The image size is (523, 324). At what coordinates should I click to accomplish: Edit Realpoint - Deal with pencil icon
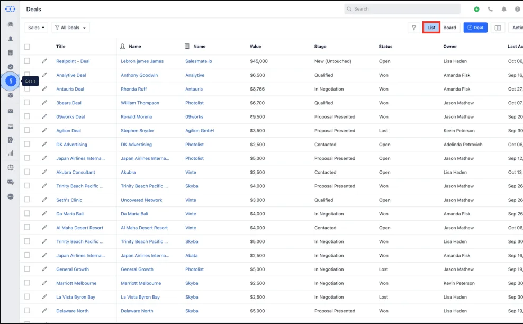[x=44, y=61]
